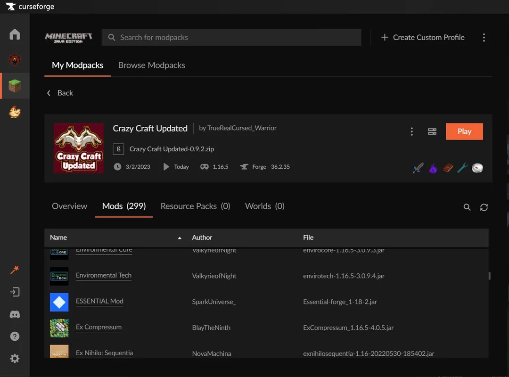
Task: Sort by Name column arrow
Action: [179, 238]
